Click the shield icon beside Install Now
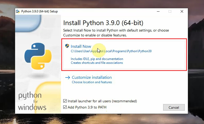The width and height of the screenshot is (204, 124). click(x=67, y=46)
